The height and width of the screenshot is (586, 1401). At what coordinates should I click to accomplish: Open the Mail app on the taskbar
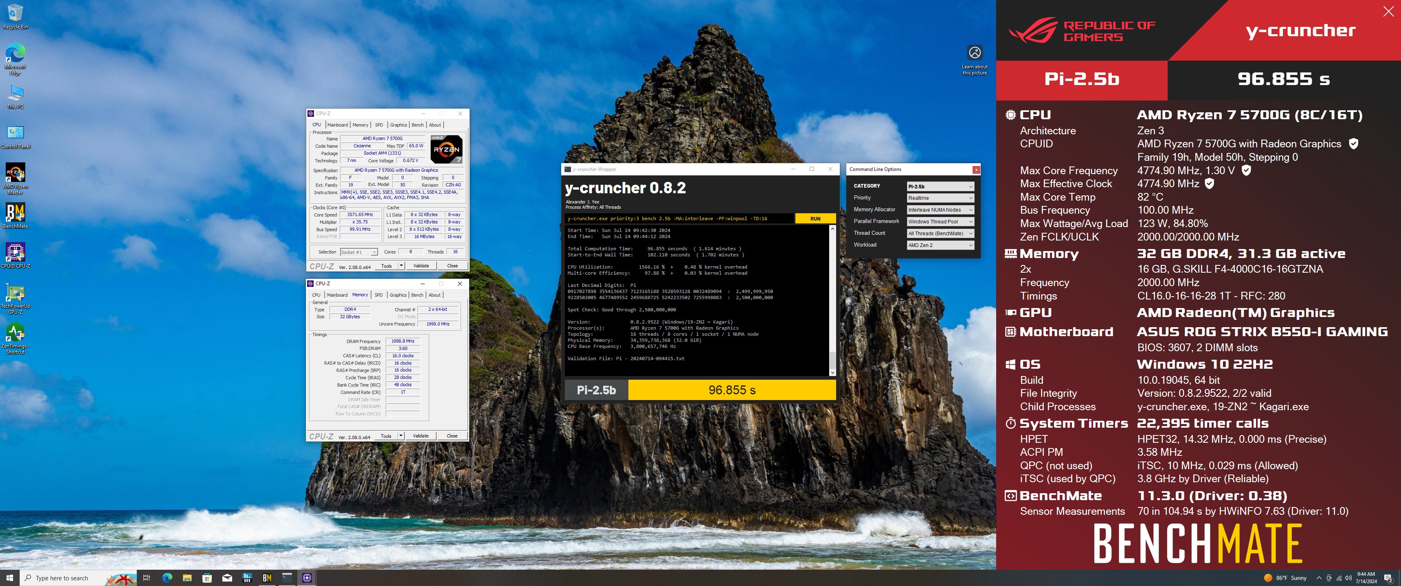click(x=227, y=578)
